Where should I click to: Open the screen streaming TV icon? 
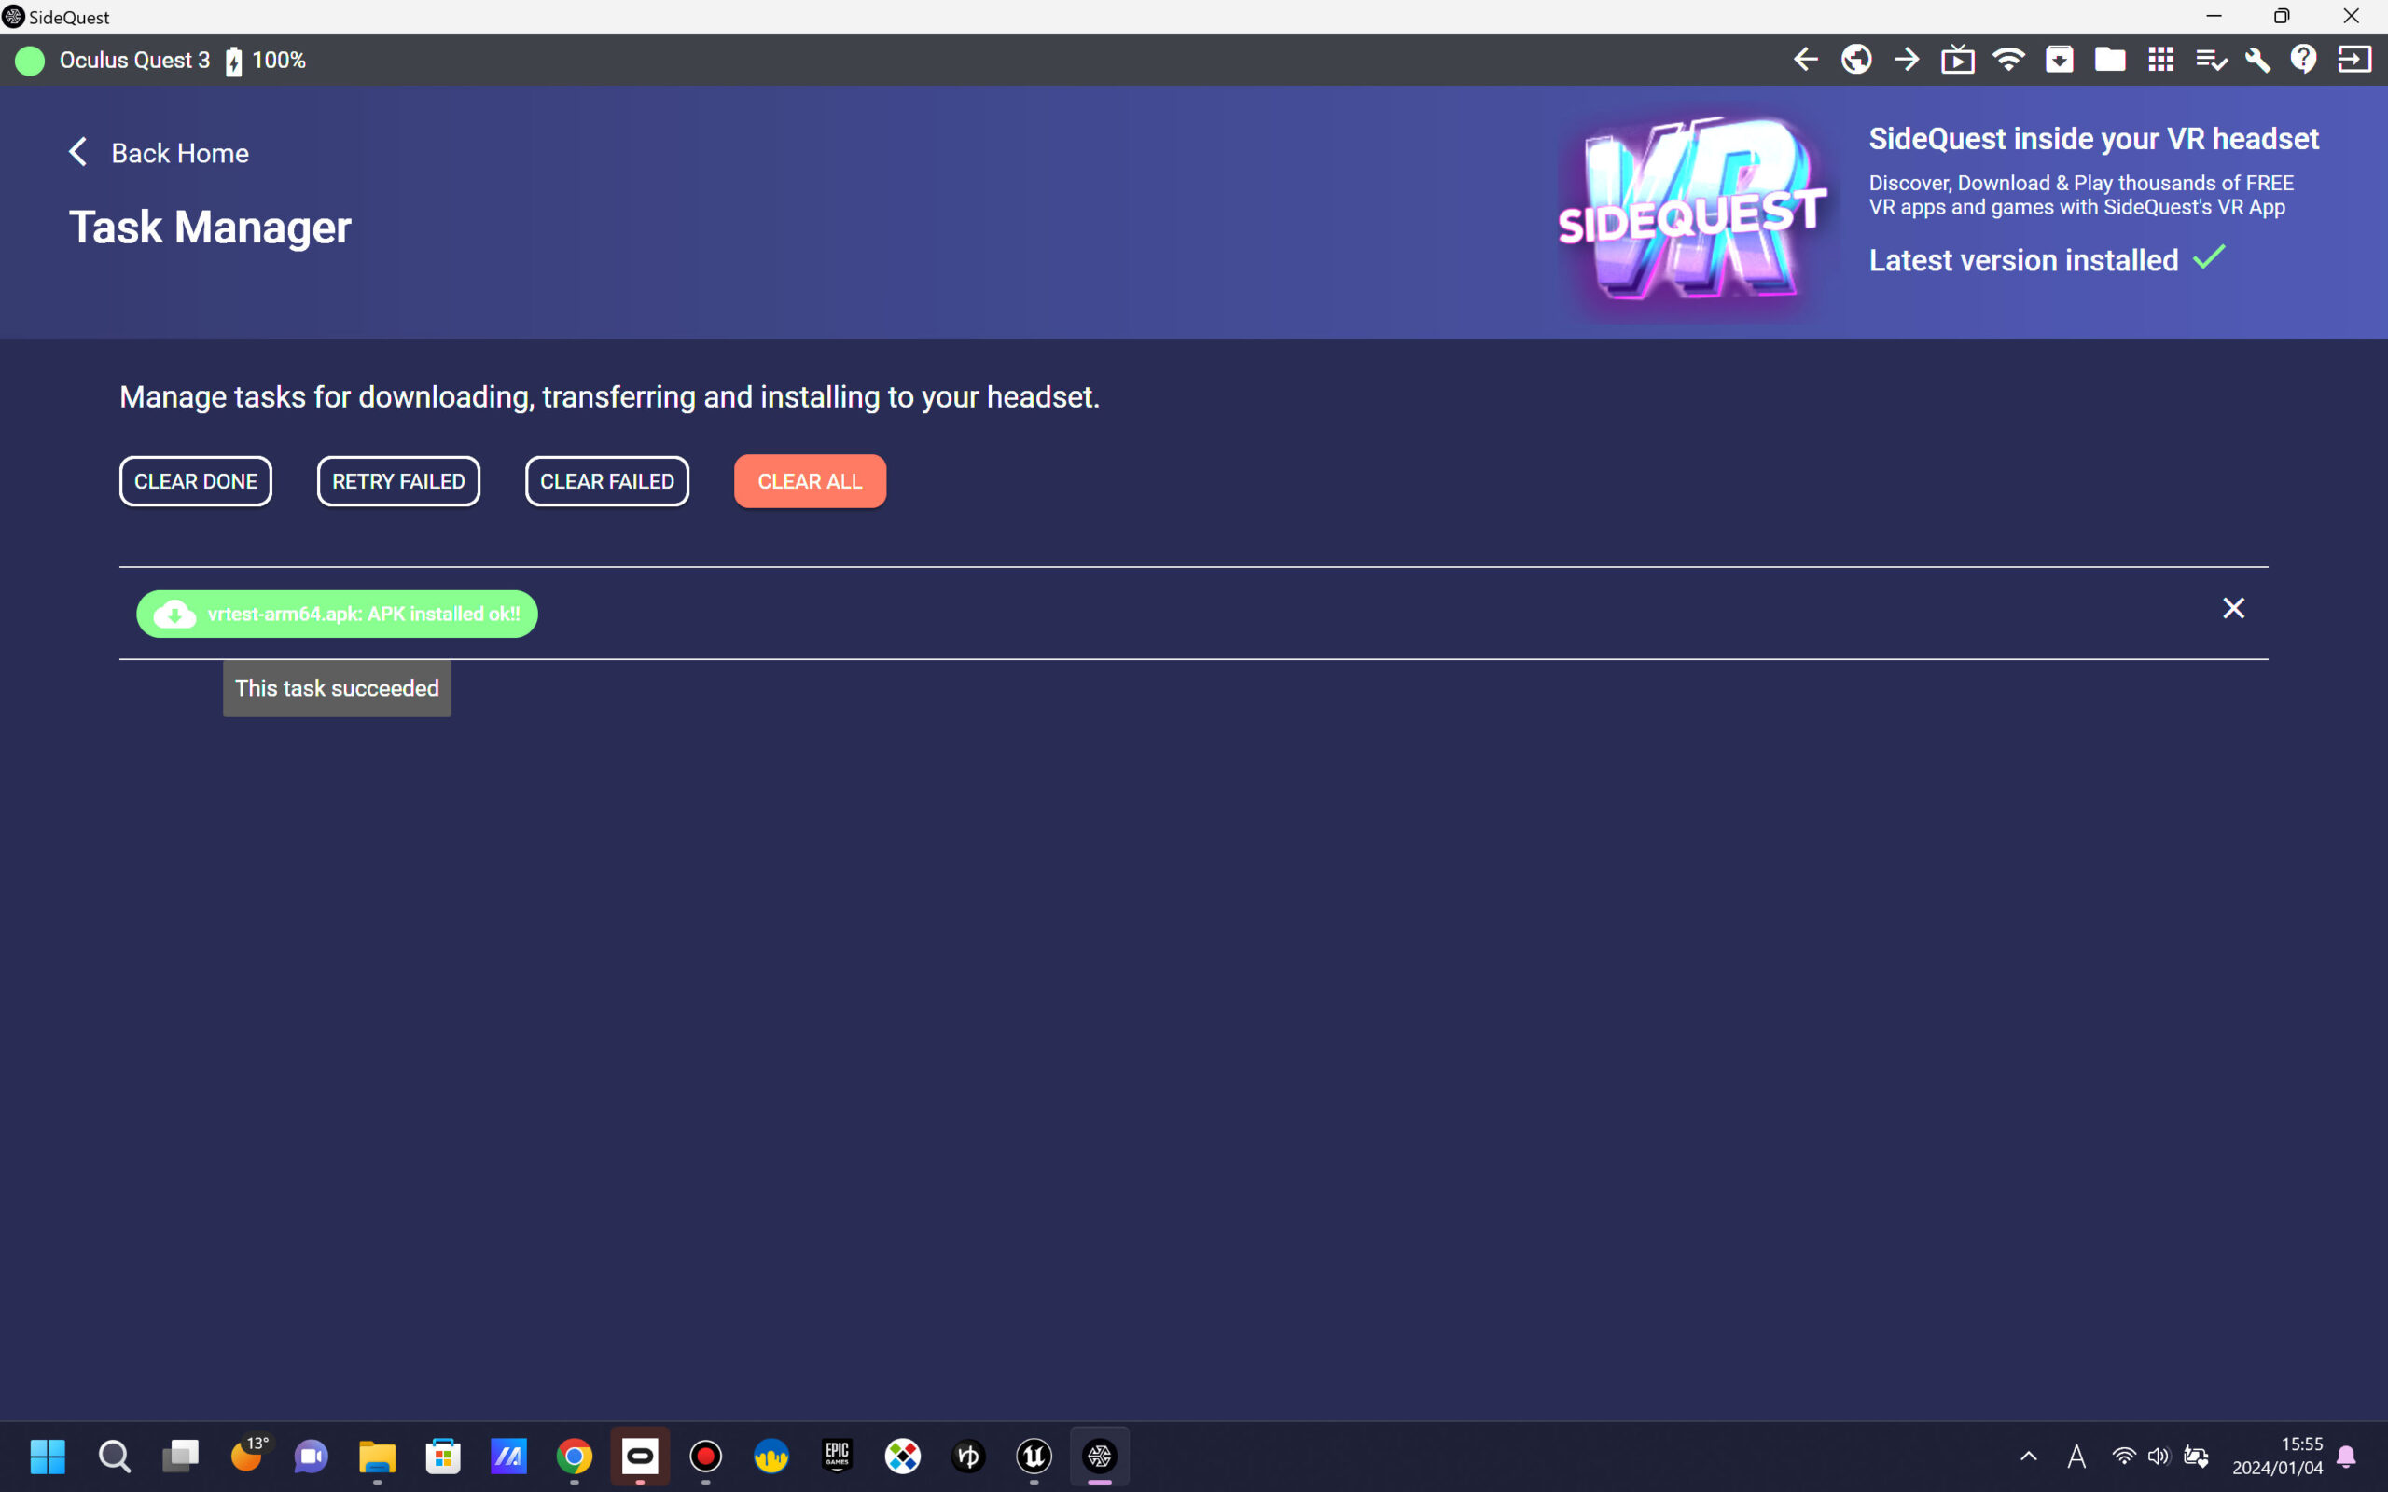click(1958, 61)
